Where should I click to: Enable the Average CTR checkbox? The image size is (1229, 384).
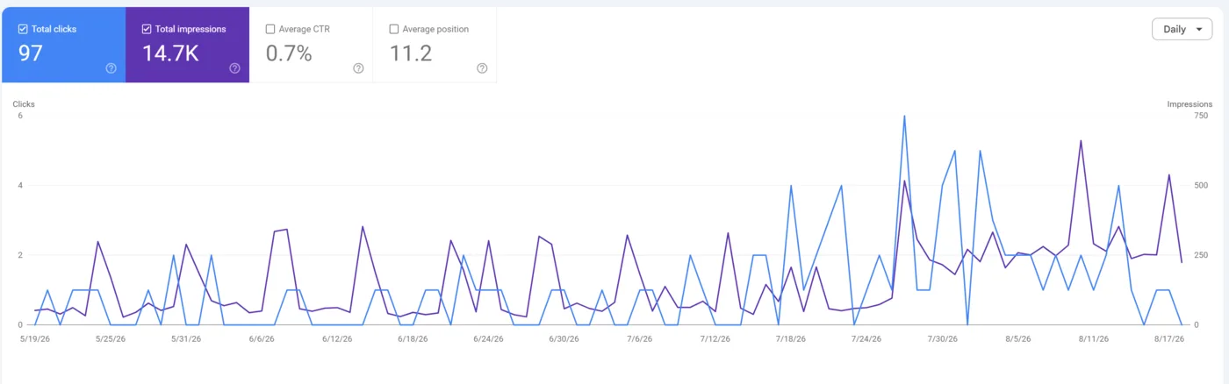270,29
